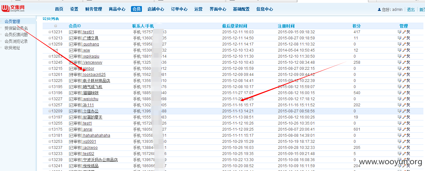Screen dimensions: 425x171
Task: Go to the 财务管理 menu
Action: [x=94, y=9]
